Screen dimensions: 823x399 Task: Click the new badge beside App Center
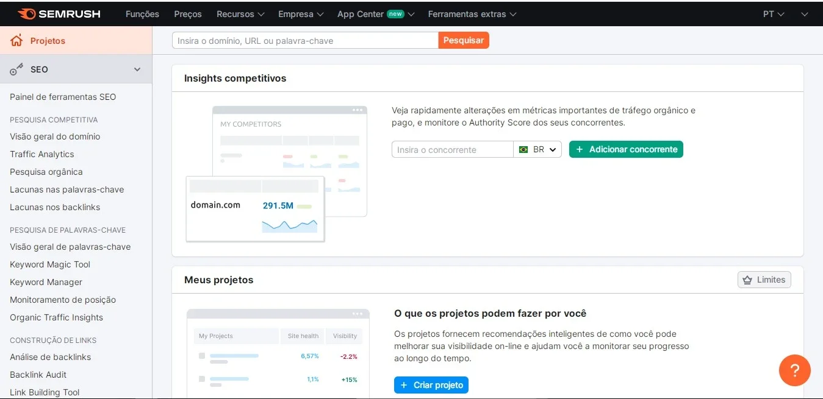pos(395,14)
